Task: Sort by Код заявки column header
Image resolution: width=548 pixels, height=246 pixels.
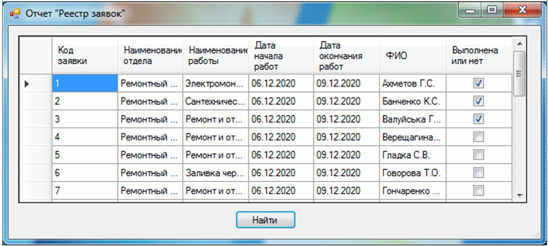Action: 85,55
